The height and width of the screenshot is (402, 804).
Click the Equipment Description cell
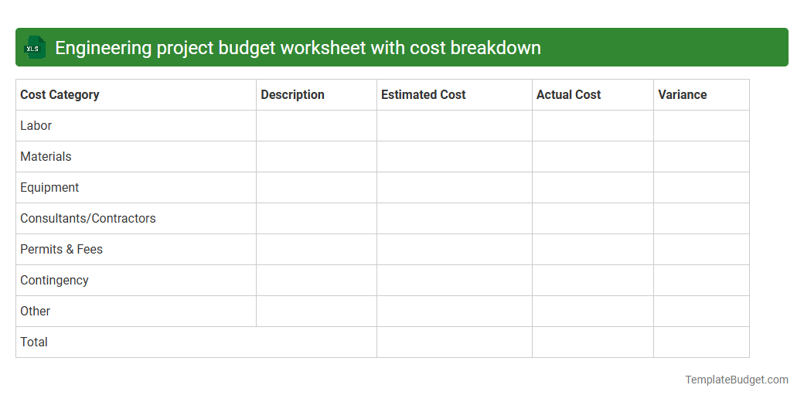point(316,188)
